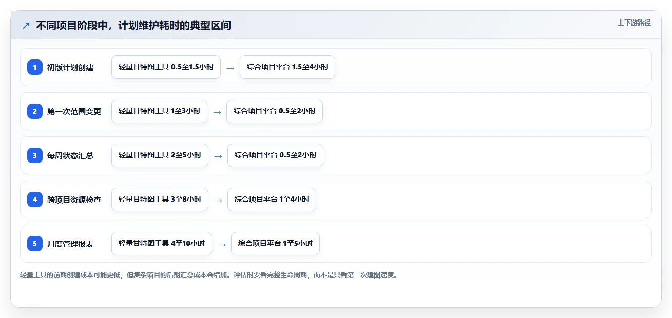
Task: Click the 每周状态汇总 step label
Action: [70, 155]
